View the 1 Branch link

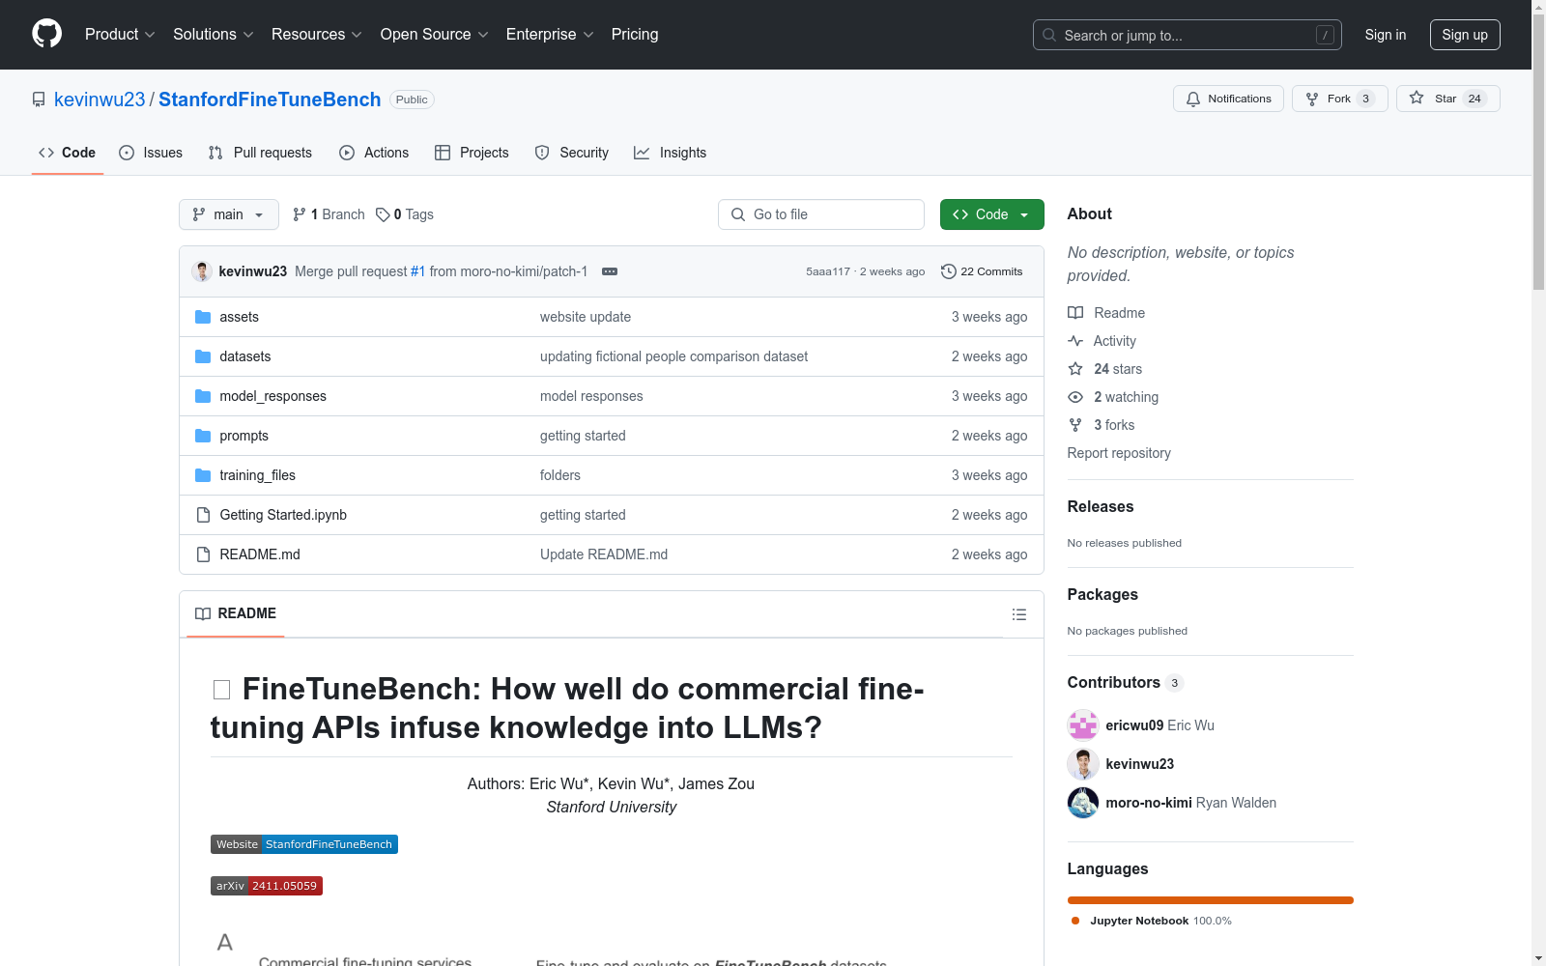[x=329, y=214]
